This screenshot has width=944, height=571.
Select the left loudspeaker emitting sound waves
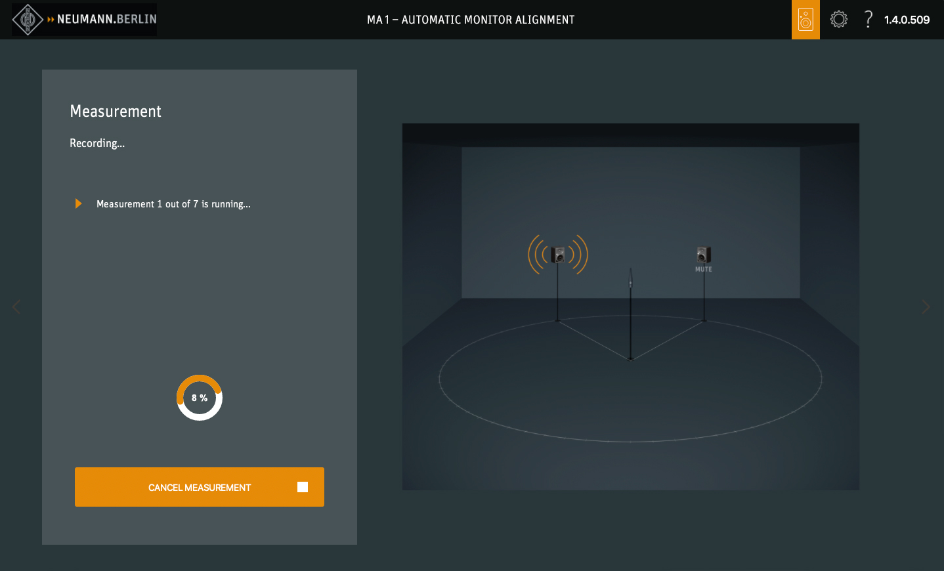click(x=558, y=255)
